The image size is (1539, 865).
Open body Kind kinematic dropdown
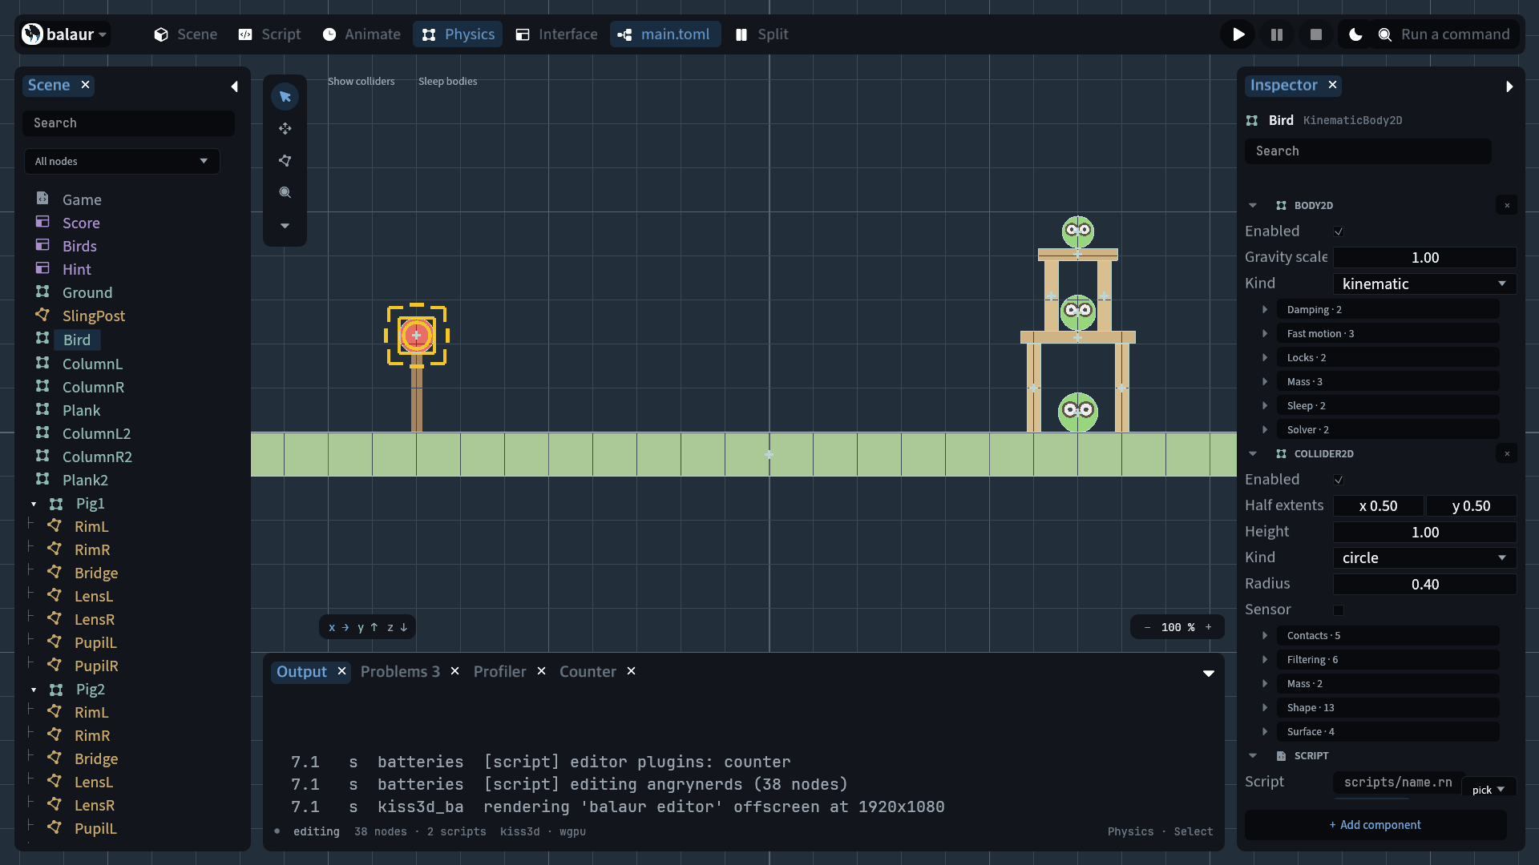tap(1424, 284)
